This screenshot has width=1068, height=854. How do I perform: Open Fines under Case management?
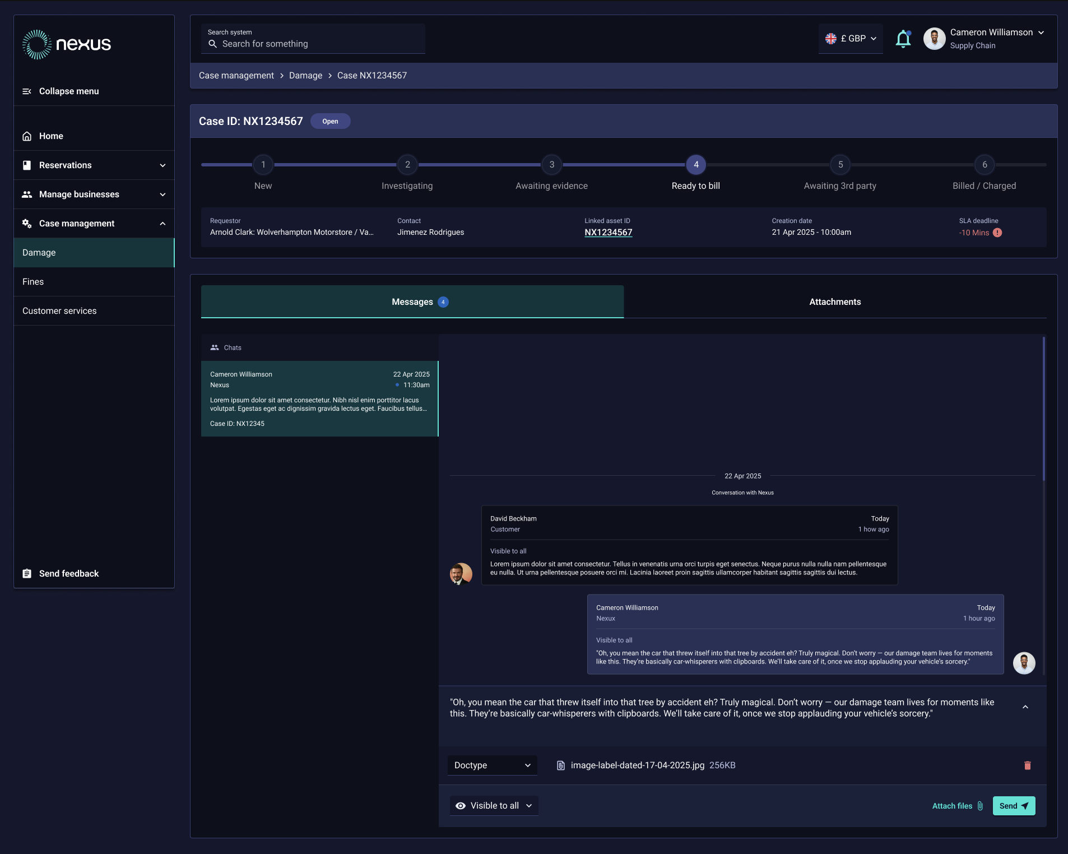[33, 282]
